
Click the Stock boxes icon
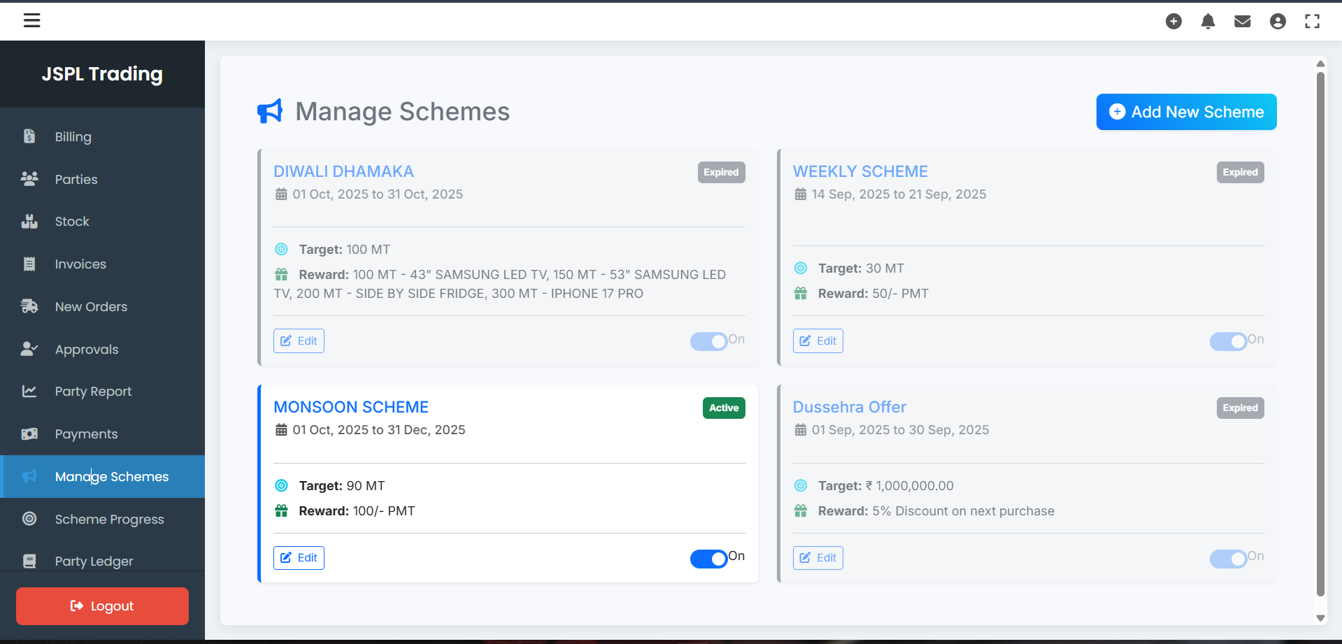pos(29,222)
